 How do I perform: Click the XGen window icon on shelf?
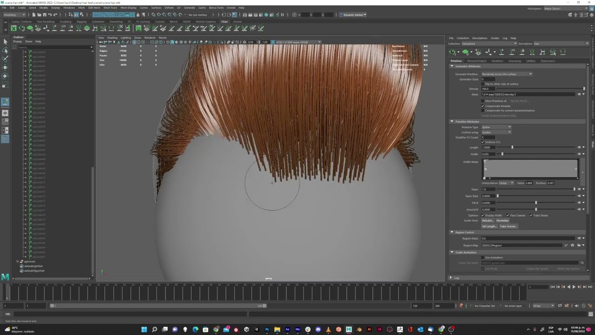coord(14,28)
